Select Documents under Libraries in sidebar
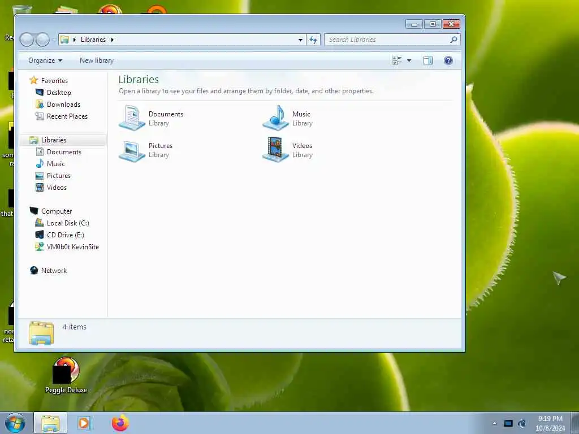579x434 pixels. tap(64, 151)
